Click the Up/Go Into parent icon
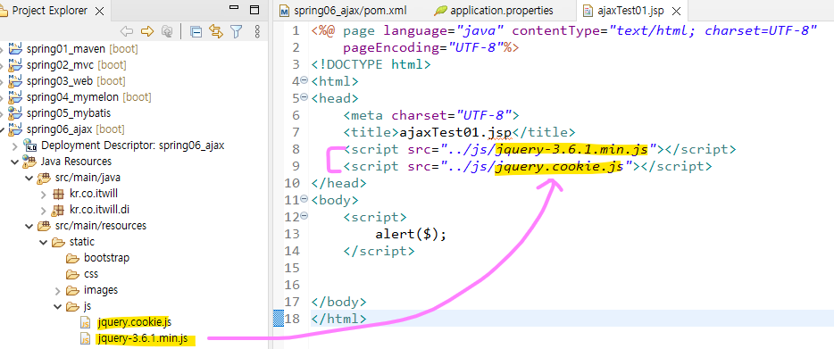The width and height of the screenshot is (834, 349). coord(167,32)
